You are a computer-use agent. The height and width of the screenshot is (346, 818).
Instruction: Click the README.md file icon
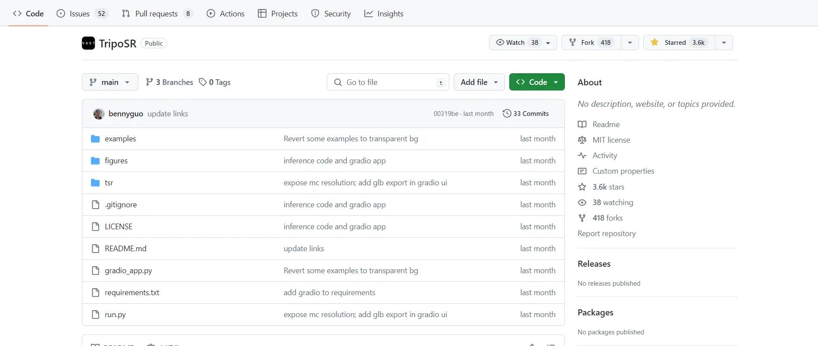[96, 249]
